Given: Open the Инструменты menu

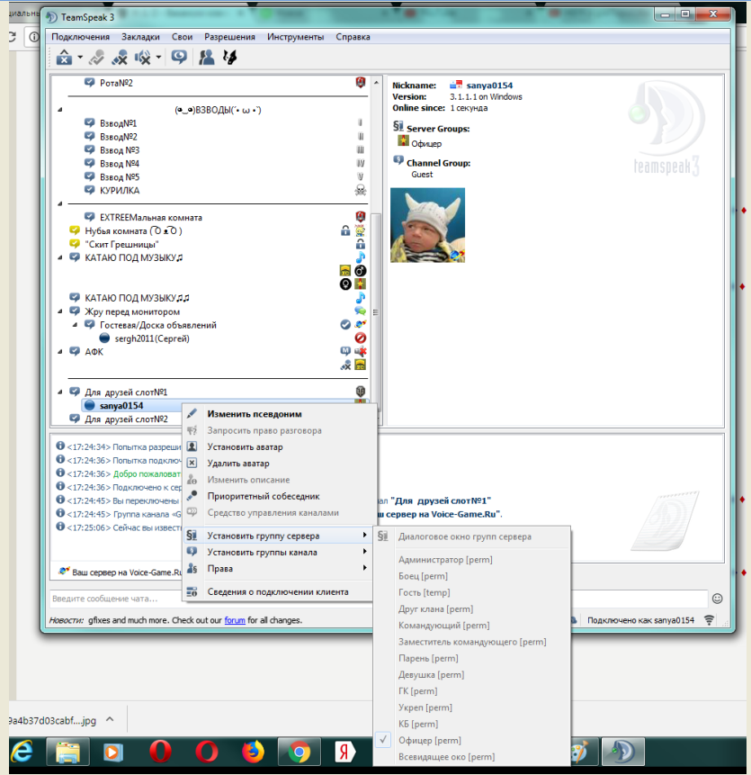Looking at the screenshot, I should (295, 37).
